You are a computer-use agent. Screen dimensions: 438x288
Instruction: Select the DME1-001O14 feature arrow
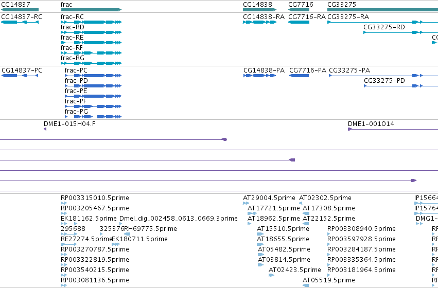click(x=393, y=129)
